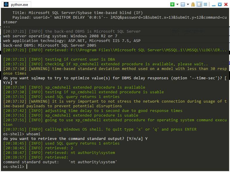Open the new console dropdown arrow
Screen dimensions: 230x172
coord(177,4)
